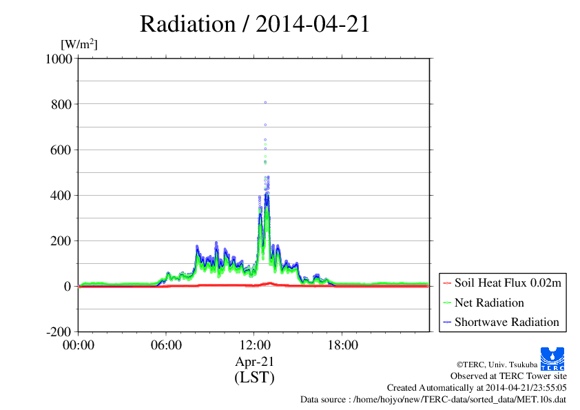The image size is (580, 410).
Task: Click the y-axis value '200'
Action: tap(61, 241)
